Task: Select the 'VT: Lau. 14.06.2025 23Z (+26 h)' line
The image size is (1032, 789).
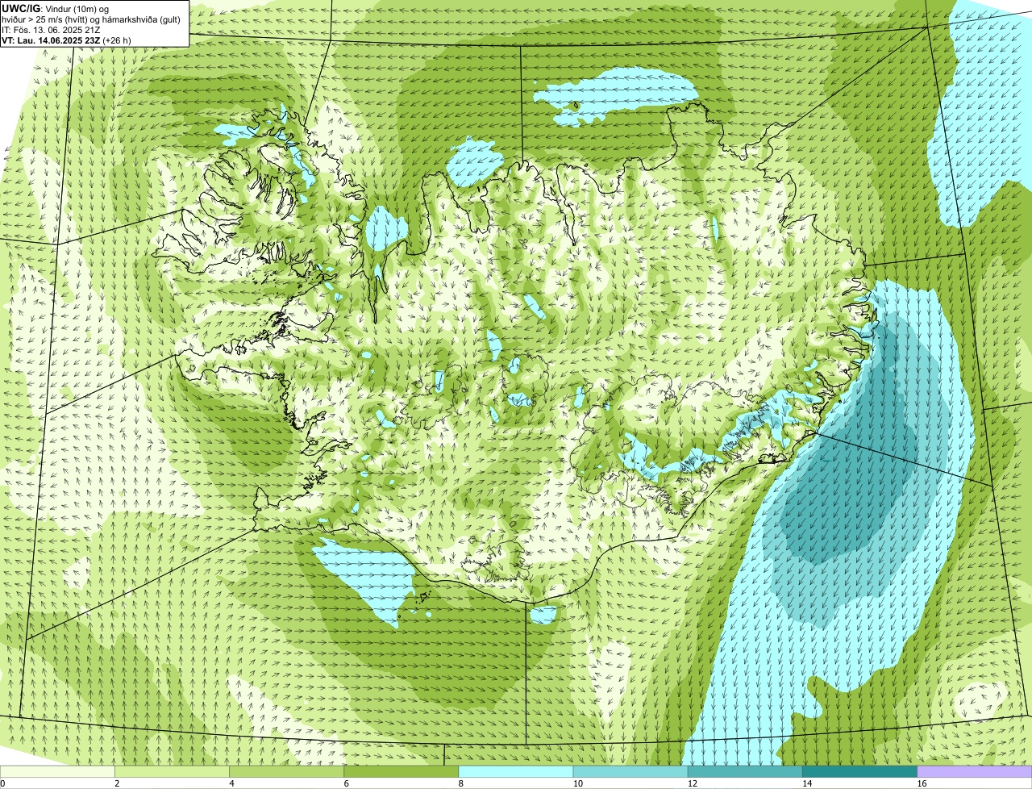Action: (66, 40)
